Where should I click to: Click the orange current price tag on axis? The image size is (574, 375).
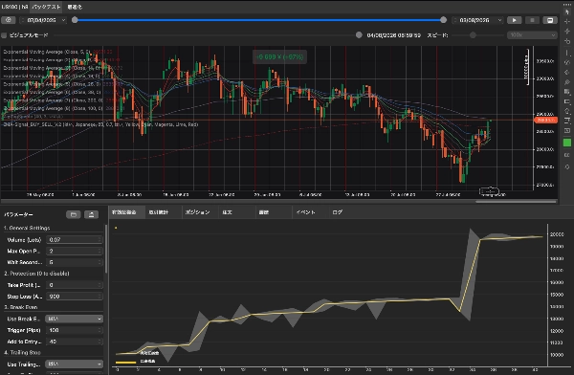pyautogui.click(x=546, y=121)
